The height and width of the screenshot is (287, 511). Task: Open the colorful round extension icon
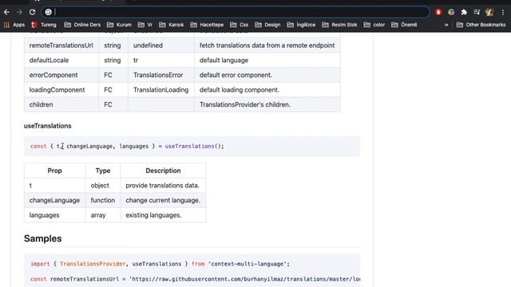tap(451, 12)
